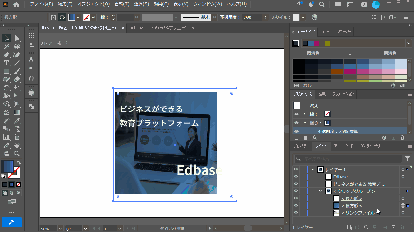This screenshot has height=232, width=414.
Task: Click the layers filter funnel icon
Action: 407,159
